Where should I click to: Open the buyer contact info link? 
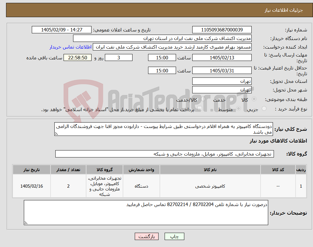pyautogui.click(x=71, y=47)
